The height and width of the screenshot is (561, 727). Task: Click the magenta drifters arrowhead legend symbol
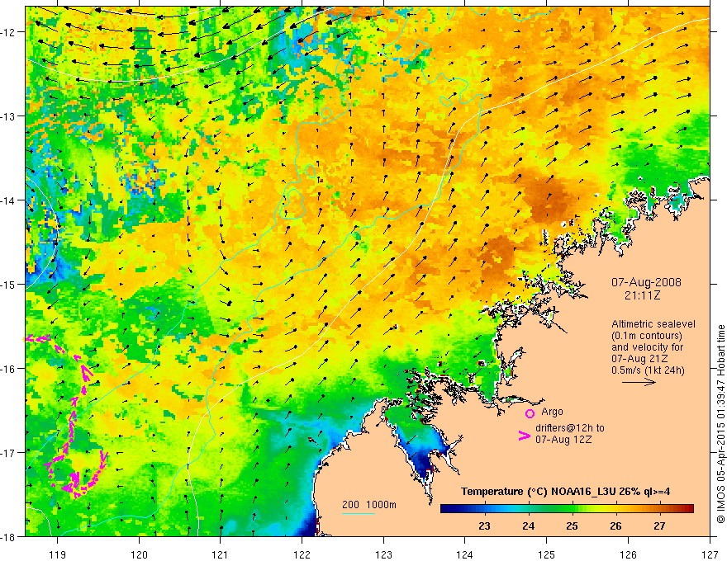click(525, 436)
